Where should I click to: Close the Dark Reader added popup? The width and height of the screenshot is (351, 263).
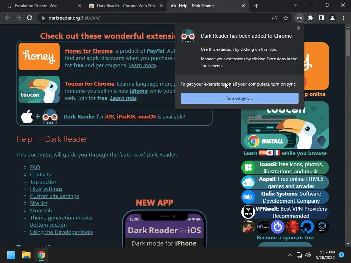click(x=299, y=28)
